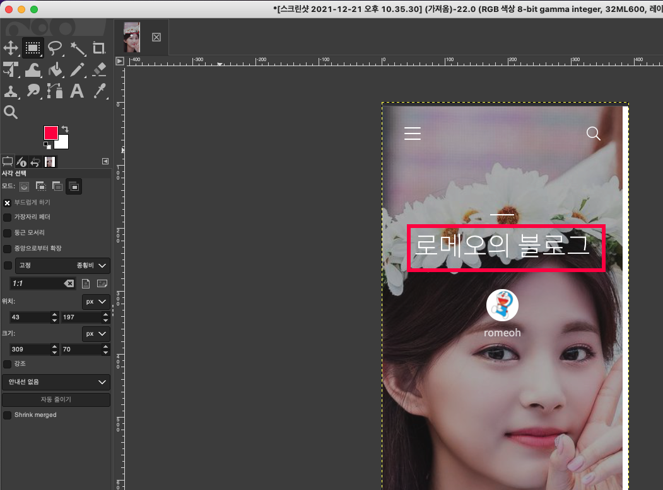The width and height of the screenshot is (663, 490).
Task: Select the Smudge tool
Action: (33, 91)
